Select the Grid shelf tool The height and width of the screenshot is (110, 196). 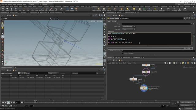tap(20, 9)
